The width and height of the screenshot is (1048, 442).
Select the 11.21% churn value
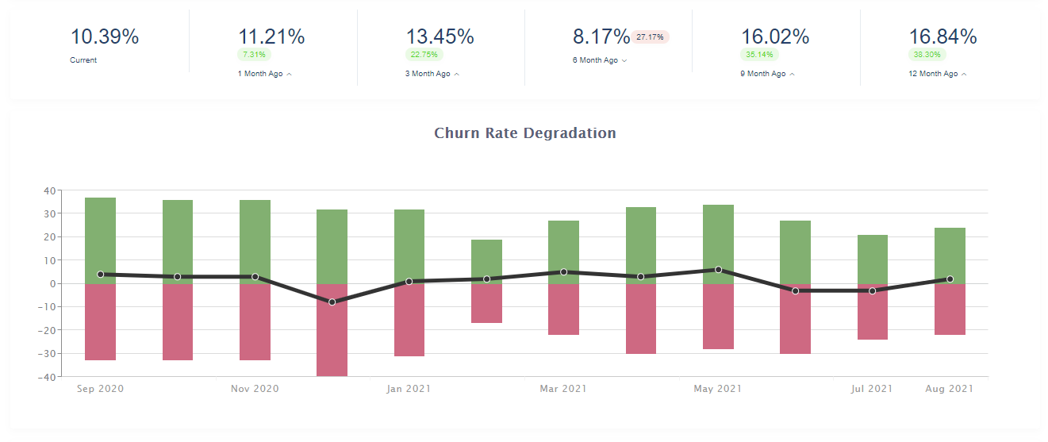click(271, 37)
